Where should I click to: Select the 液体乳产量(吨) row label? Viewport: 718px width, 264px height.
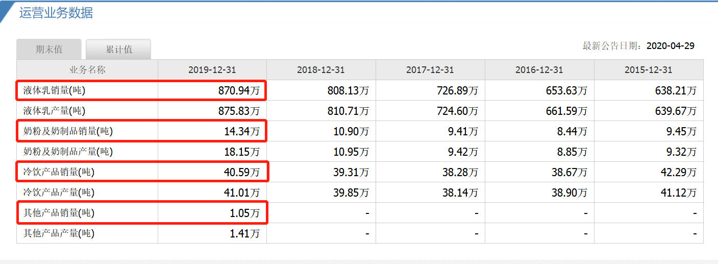tap(54, 111)
